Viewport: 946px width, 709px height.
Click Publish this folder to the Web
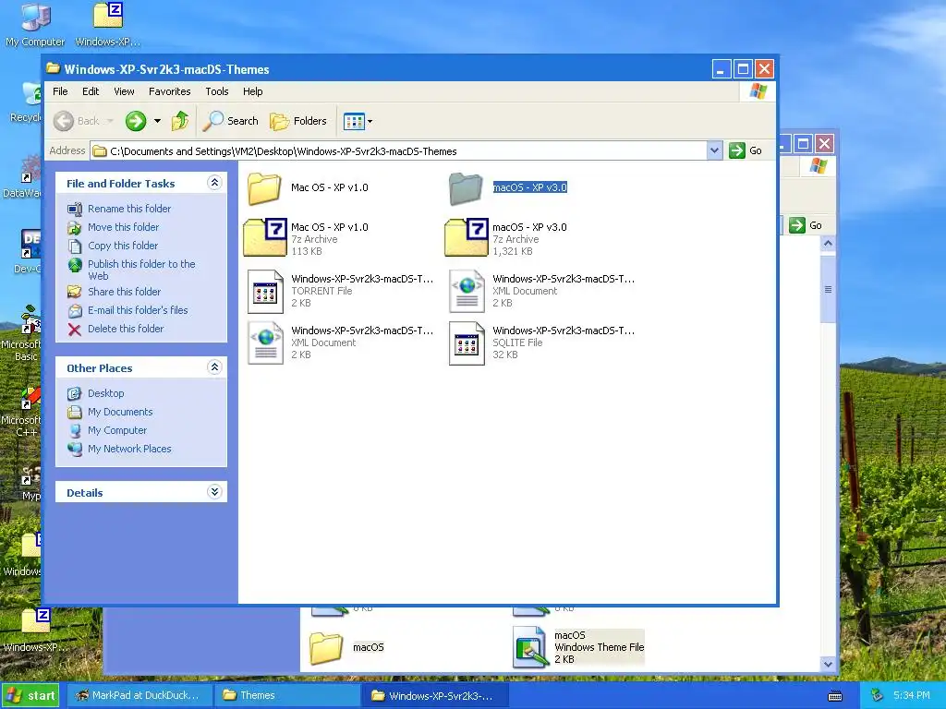141,270
